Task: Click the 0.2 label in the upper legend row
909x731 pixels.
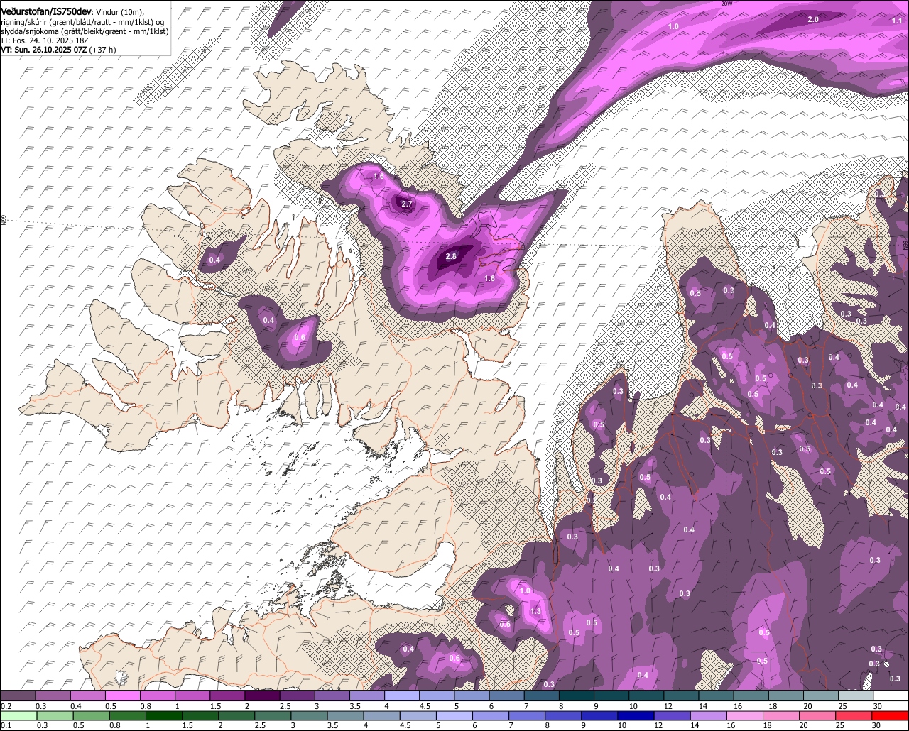Action: 6,706
